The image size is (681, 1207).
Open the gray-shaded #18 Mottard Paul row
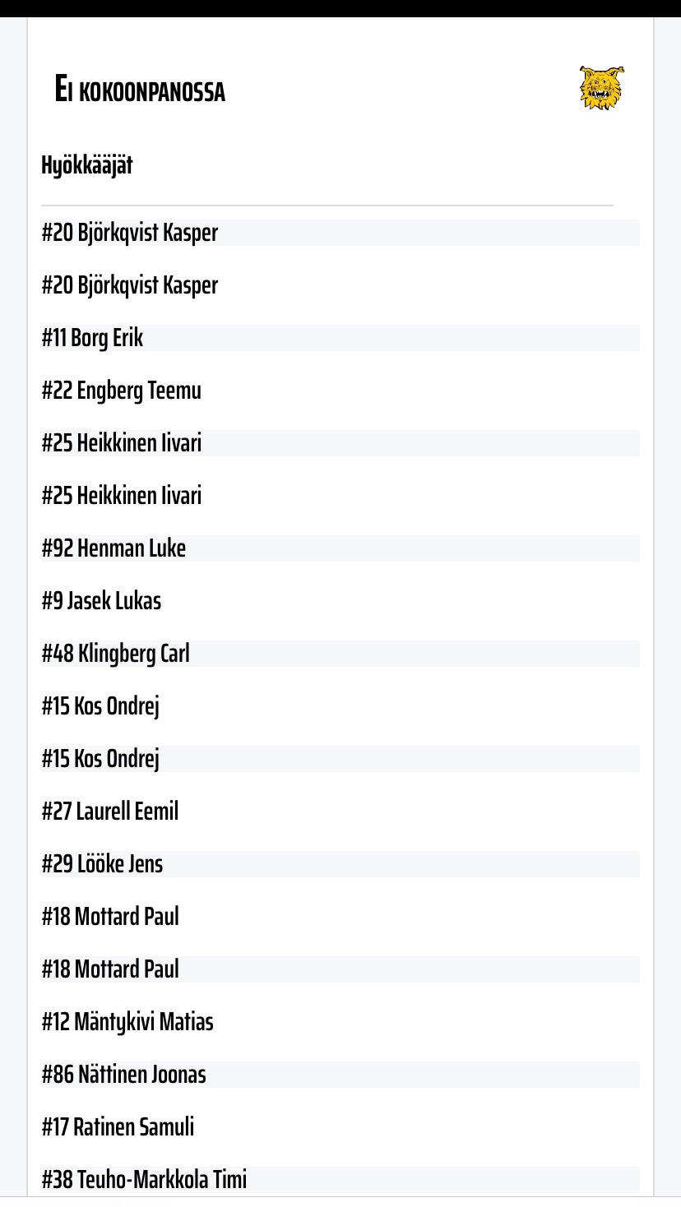[110, 969]
